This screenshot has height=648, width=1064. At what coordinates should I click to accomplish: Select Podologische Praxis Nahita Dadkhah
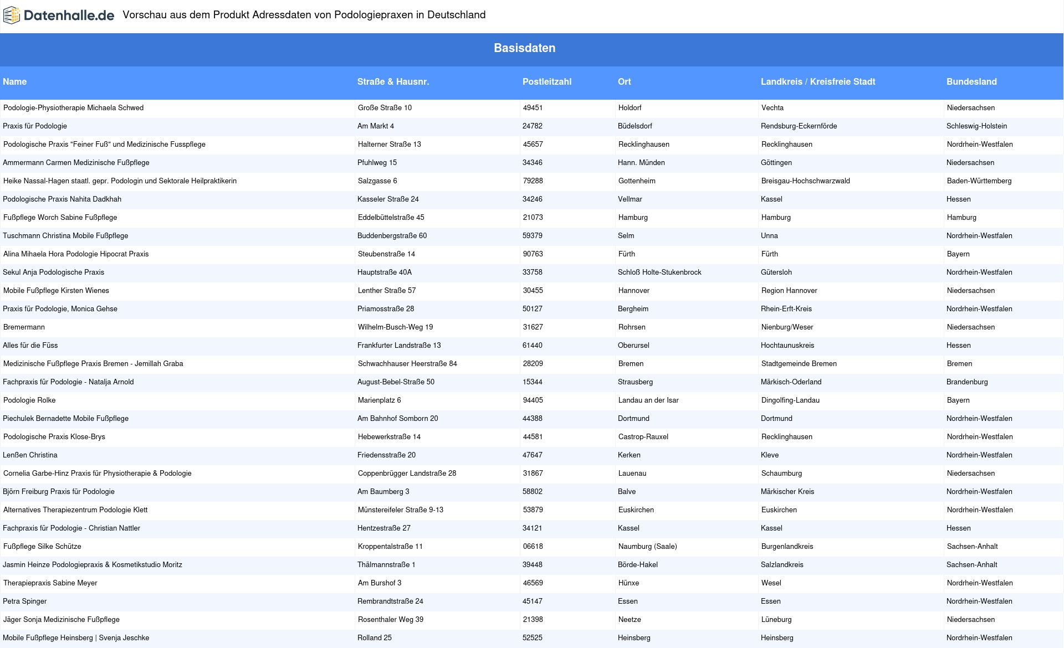[62, 199]
